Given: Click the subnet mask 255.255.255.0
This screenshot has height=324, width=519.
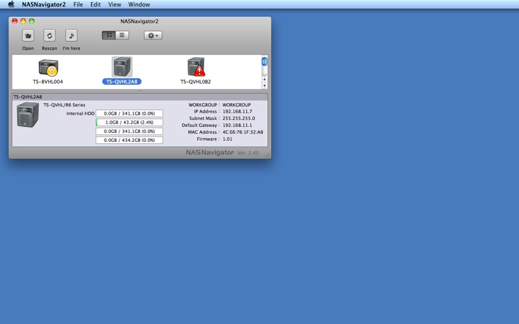Looking at the screenshot, I should tap(239, 119).
